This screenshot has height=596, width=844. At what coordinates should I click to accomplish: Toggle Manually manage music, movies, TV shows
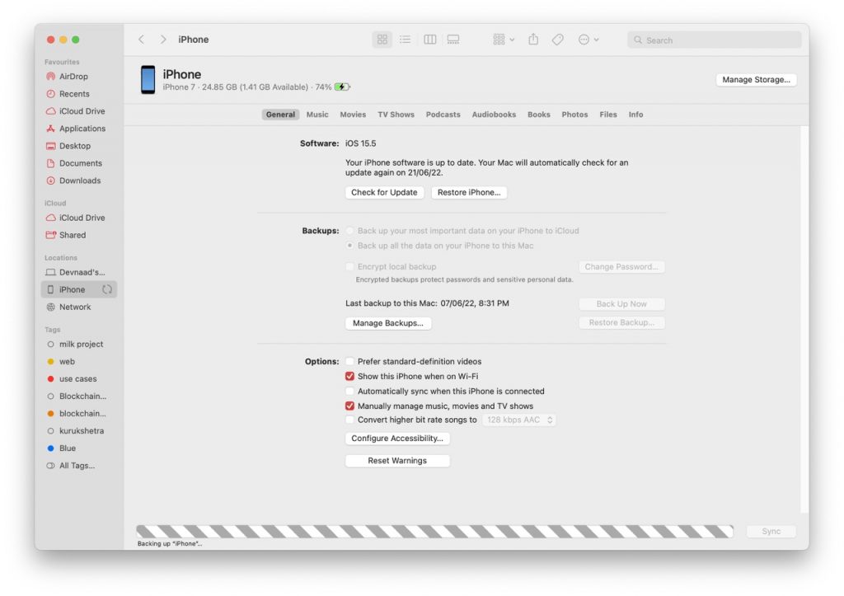349,406
